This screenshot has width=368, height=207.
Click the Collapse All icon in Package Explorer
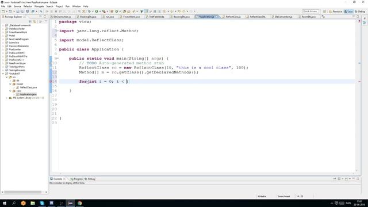[x=30, y=21]
